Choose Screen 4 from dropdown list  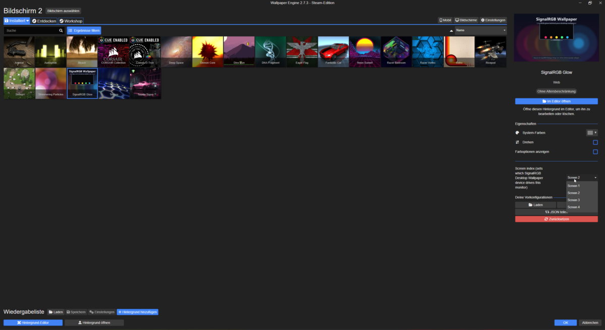click(582, 207)
